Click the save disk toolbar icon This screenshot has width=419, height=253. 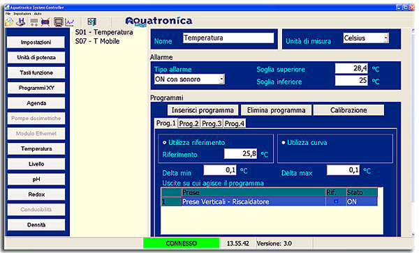pos(21,22)
